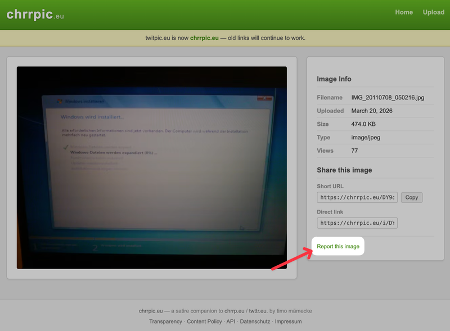
Task: Select the Short URL text field
Action: coord(357,197)
